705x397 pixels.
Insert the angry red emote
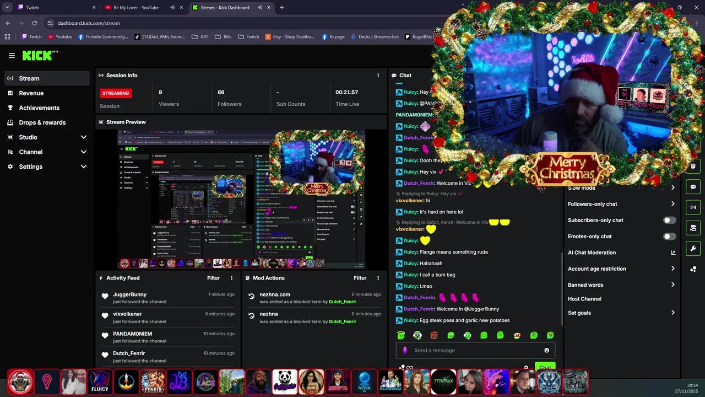click(434, 335)
